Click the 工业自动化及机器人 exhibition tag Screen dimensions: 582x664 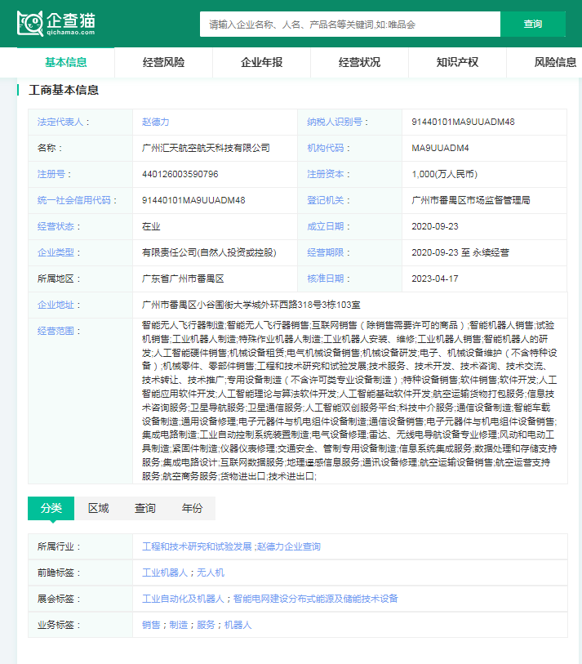point(183,599)
